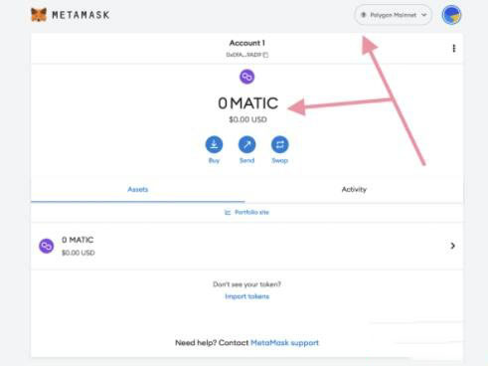Viewport: 488px width, 366px height.
Task: Click the chart icon beside Portfolio site
Action: pos(228,212)
